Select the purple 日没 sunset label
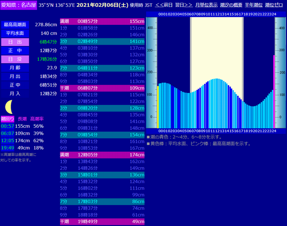 pyautogui.click(x=15, y=59)
